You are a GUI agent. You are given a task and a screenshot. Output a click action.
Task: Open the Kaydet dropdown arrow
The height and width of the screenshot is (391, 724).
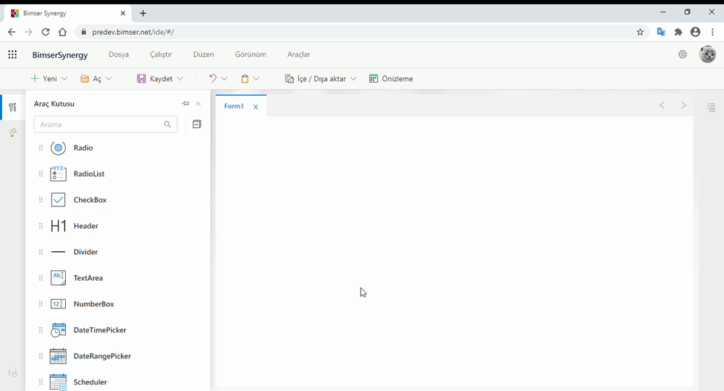point(180,79)
